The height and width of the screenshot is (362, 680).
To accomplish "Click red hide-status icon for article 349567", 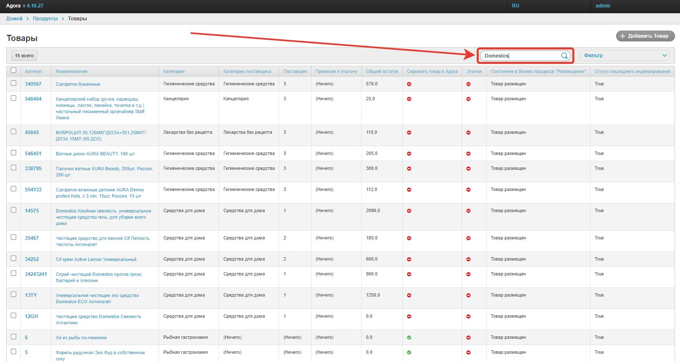I will [x=409, y=84].
